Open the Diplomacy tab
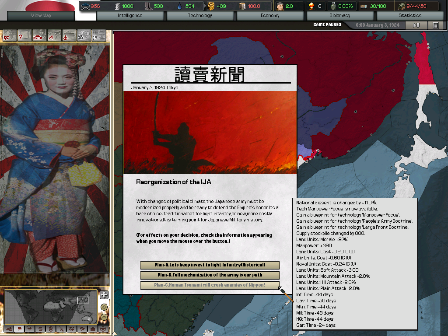The image size is (448, 336). click(x=340, y=16)
